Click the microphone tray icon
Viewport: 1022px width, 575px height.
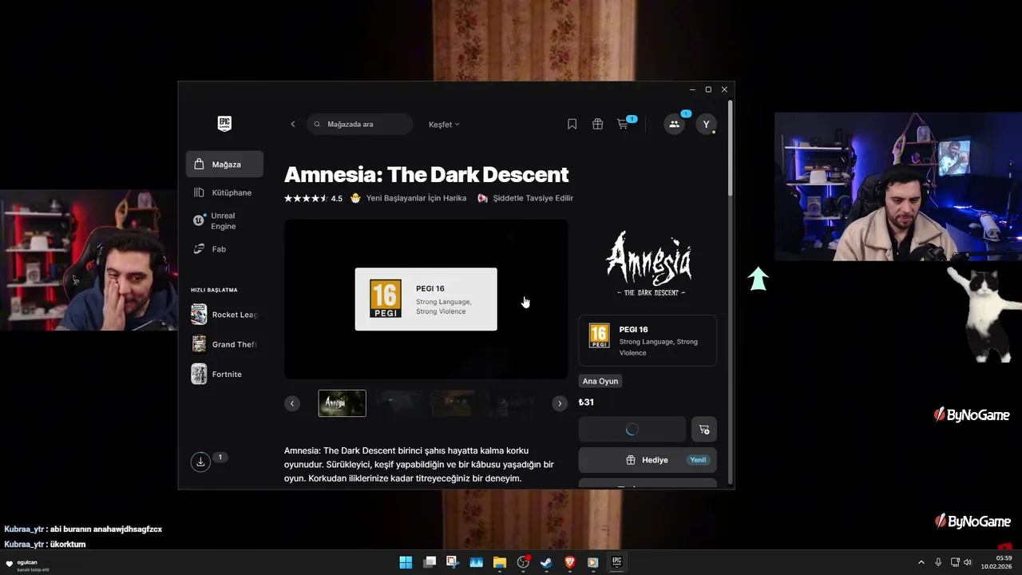938,562
